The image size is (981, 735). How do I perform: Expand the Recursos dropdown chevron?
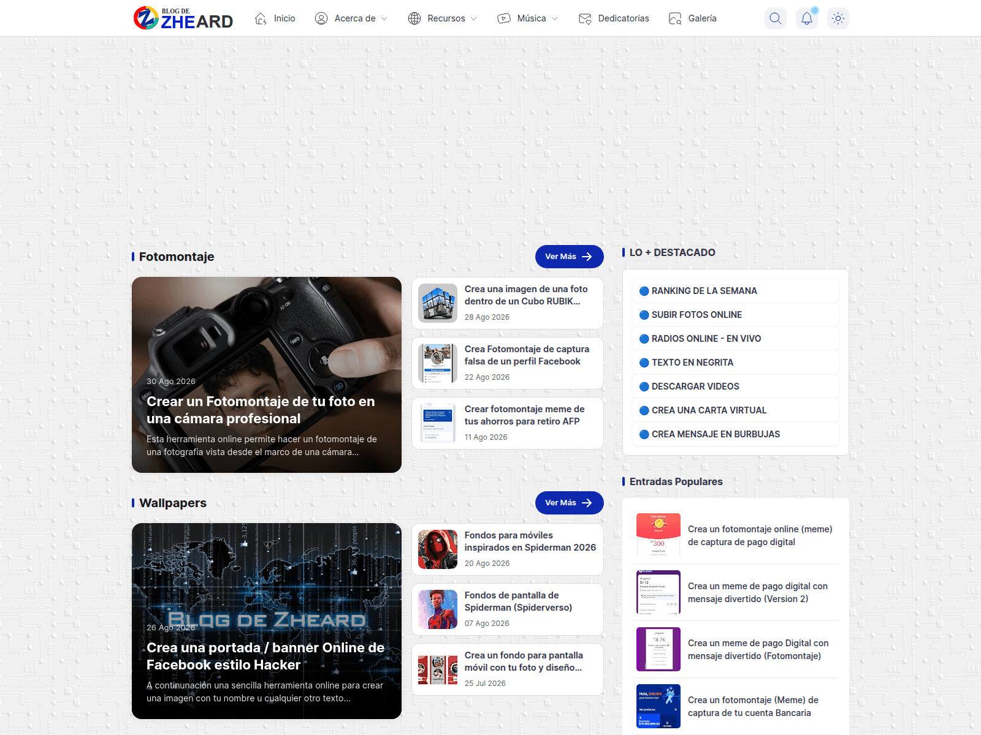pyautogui.click(x=474, y=19)
